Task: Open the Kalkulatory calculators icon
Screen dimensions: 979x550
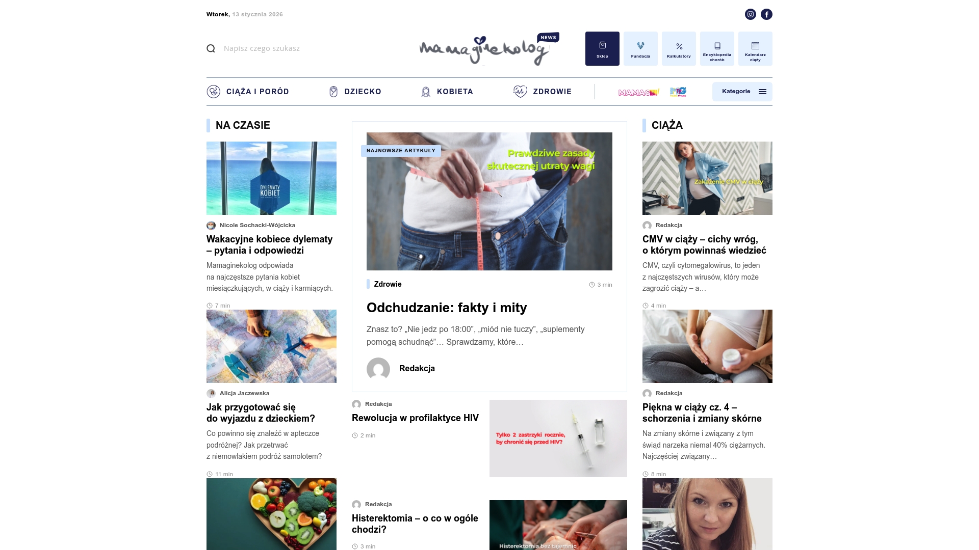Action: (x=679, y=48)
